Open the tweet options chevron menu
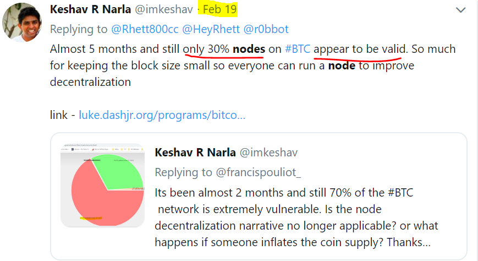This screenshot has height=261, width=478. (460, 10)
